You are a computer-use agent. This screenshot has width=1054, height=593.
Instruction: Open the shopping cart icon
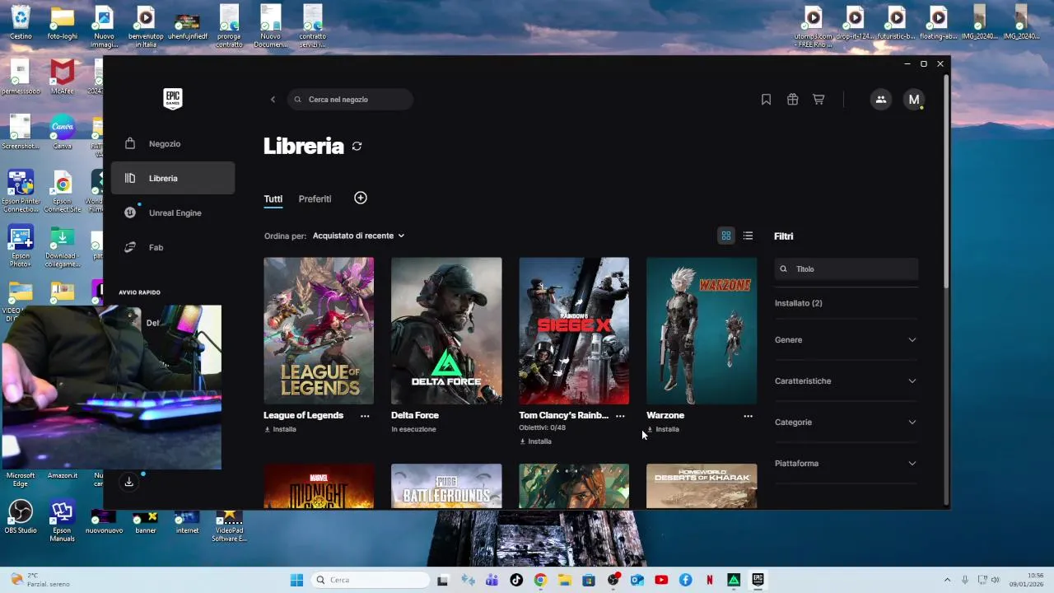[x=818, y=100]
